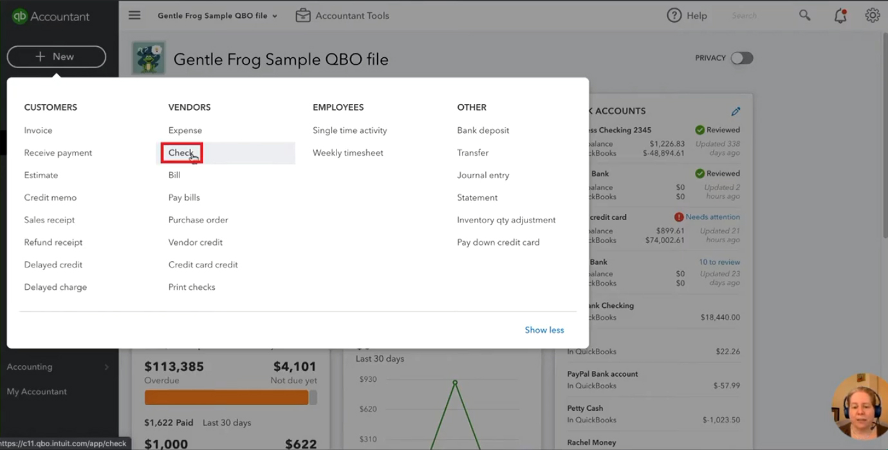Choose Receive payment
The width and height of the screenshot is (888, 450).
[x=58, y=153]
